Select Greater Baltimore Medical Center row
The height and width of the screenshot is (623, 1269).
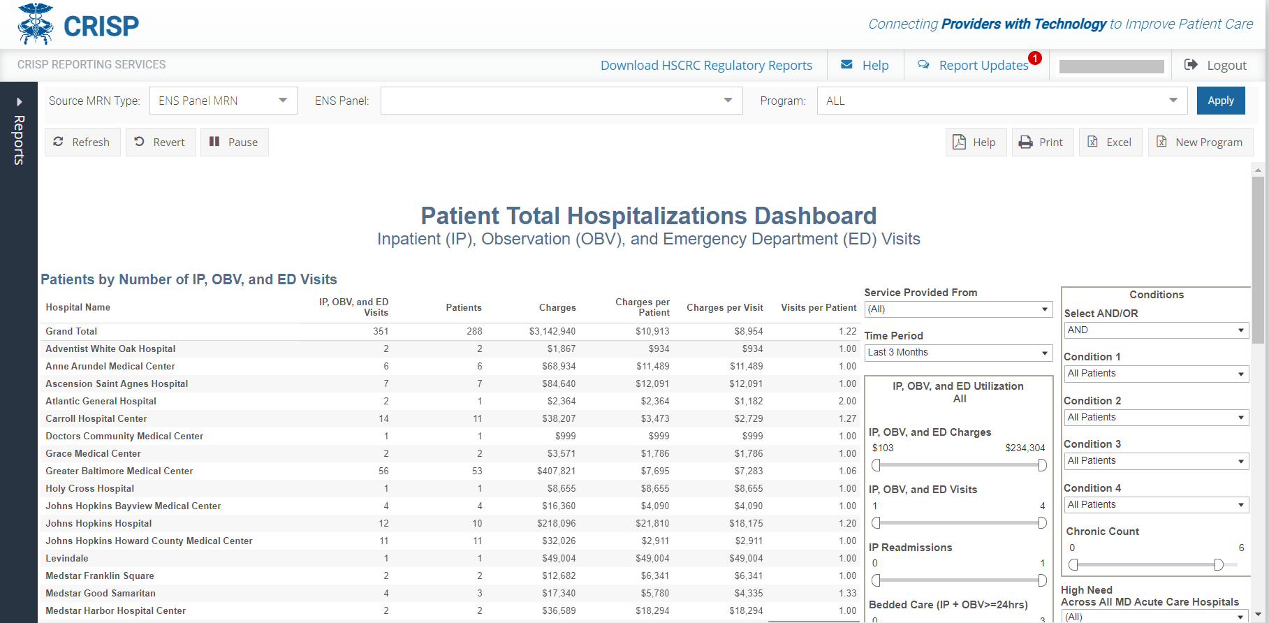[451, 471]
